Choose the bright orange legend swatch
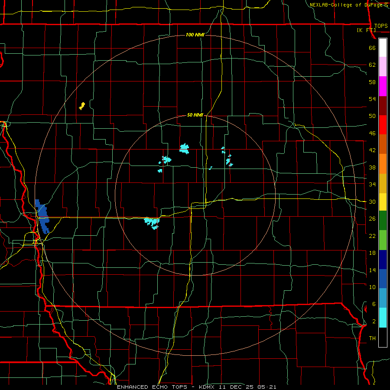Viewport: 390px width, 390px height. point(383,163)
